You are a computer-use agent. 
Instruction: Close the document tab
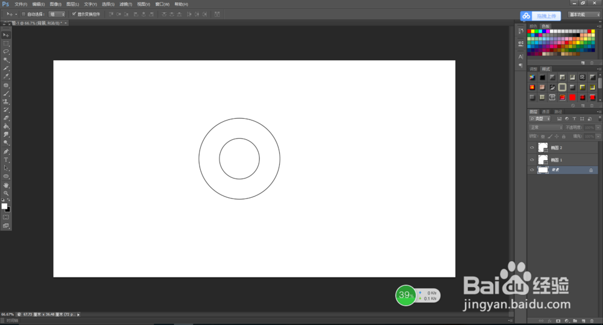tap(66, 23)
